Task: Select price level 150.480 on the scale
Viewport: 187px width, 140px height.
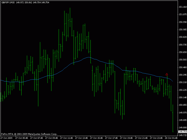Action: point(183,67)
